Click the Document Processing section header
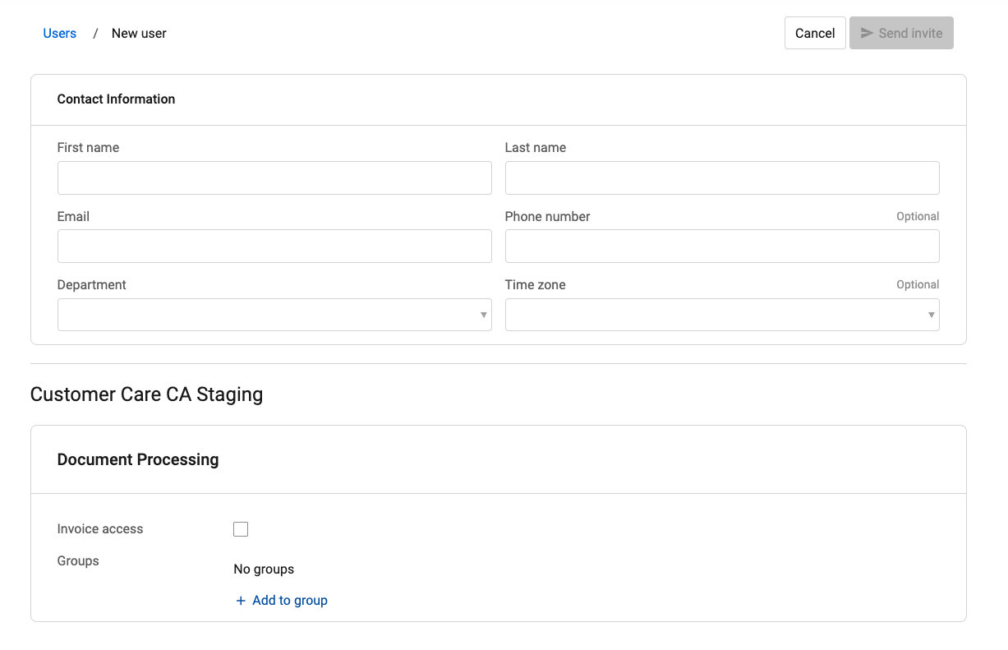This screenshot has height=650, width=1008. pos(138,459)
